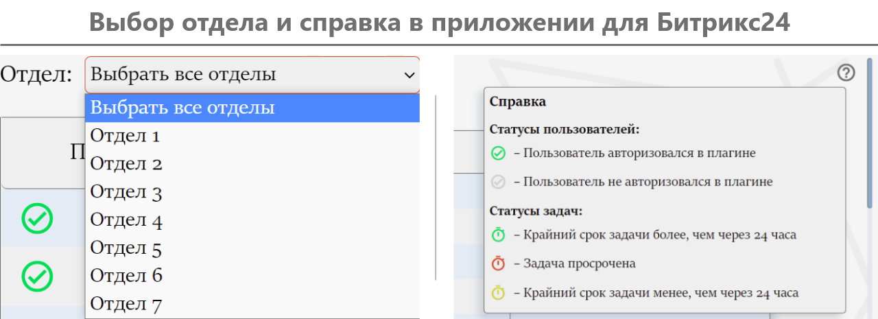Select Отдел 5 option
878x319 pixels.
point(252,248)
